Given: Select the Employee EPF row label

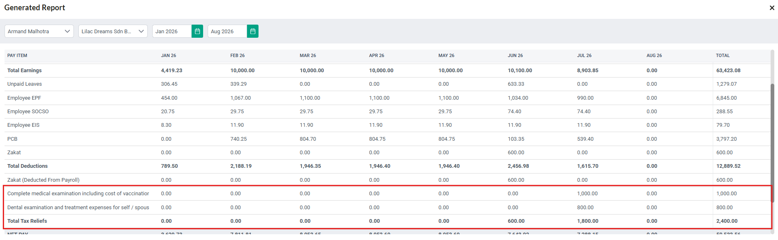Looking at the screenshot, I should pos(24,98).
